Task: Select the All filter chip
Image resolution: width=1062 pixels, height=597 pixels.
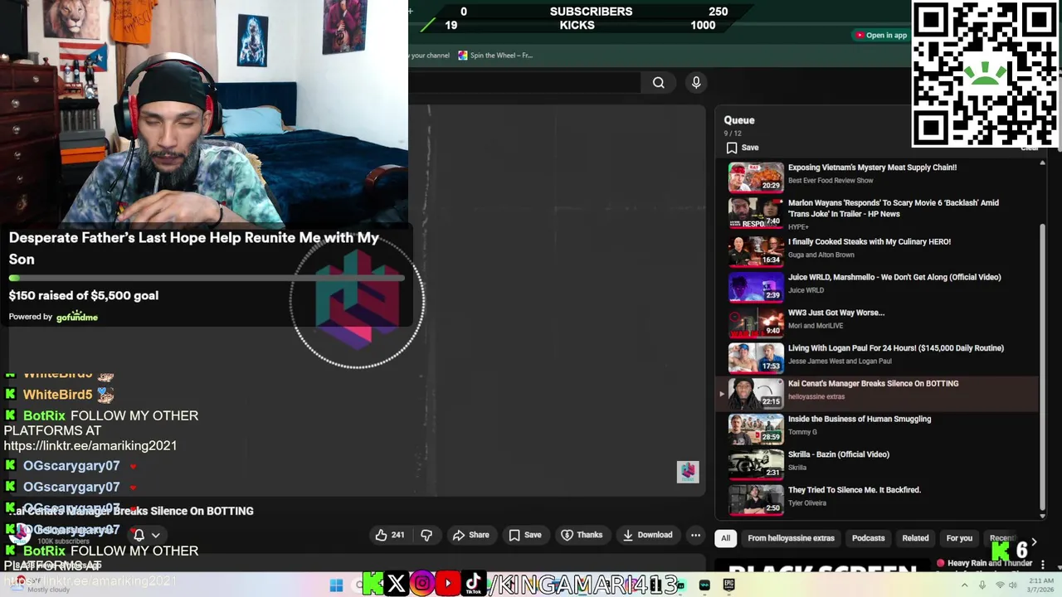Action: [x=725, y=538]
